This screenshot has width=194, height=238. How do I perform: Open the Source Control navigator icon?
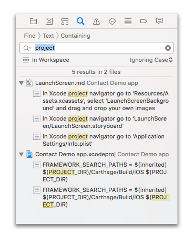click(49, 21)
